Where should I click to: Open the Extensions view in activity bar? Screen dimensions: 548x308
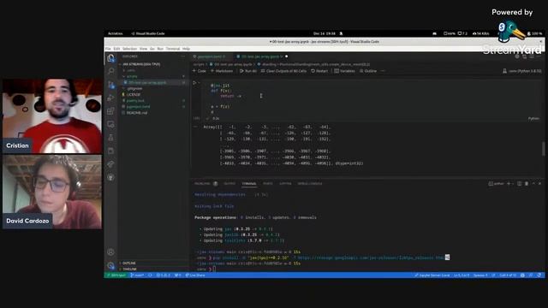tap(110, 111)
